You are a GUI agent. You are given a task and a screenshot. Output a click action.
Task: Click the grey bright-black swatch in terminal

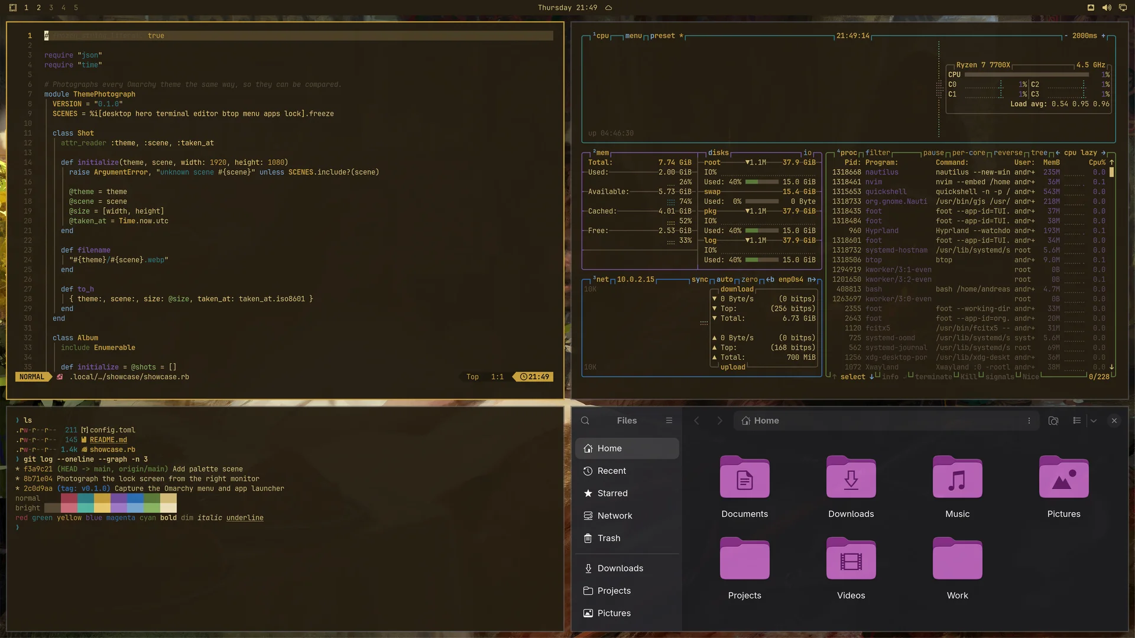pyautogui.click(x=52, y=508)
